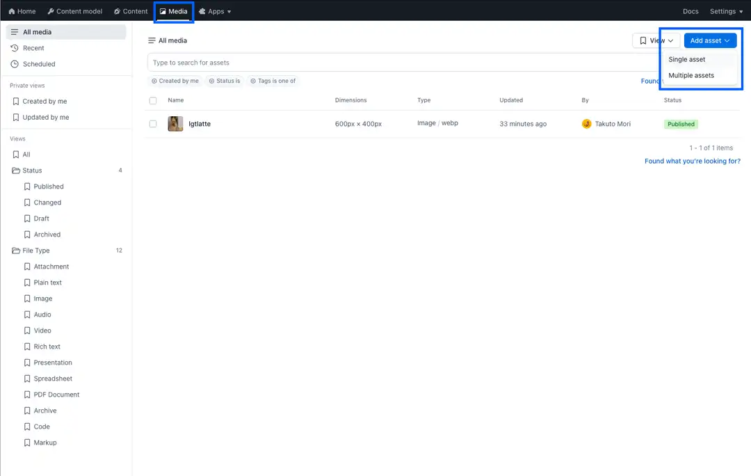
Task: Click the File Type folder icon
Action: (x=16, y=251)
